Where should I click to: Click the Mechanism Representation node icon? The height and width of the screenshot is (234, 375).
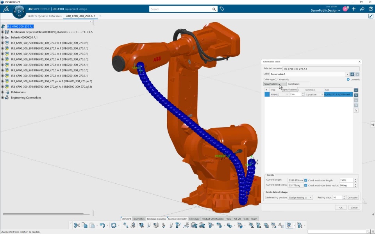(x=7, y=32)
